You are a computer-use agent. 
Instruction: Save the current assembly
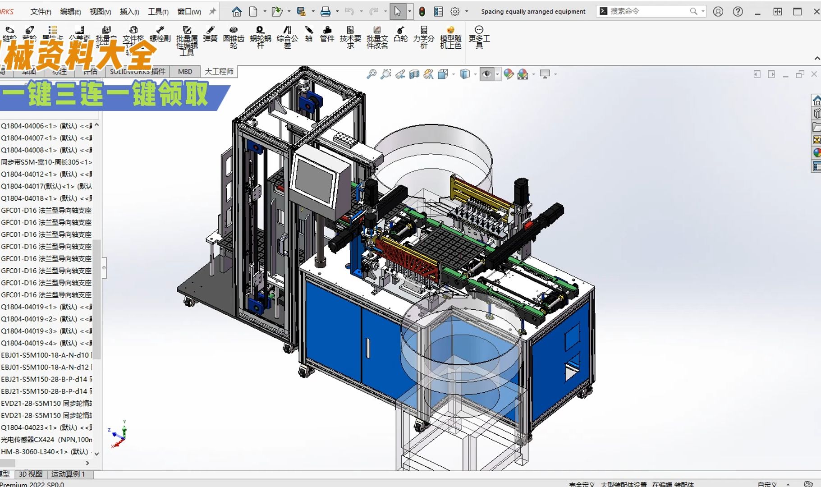click(x=301, y=11)
